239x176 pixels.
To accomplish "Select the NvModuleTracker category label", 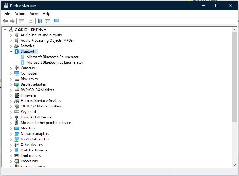I will point(35,139).
